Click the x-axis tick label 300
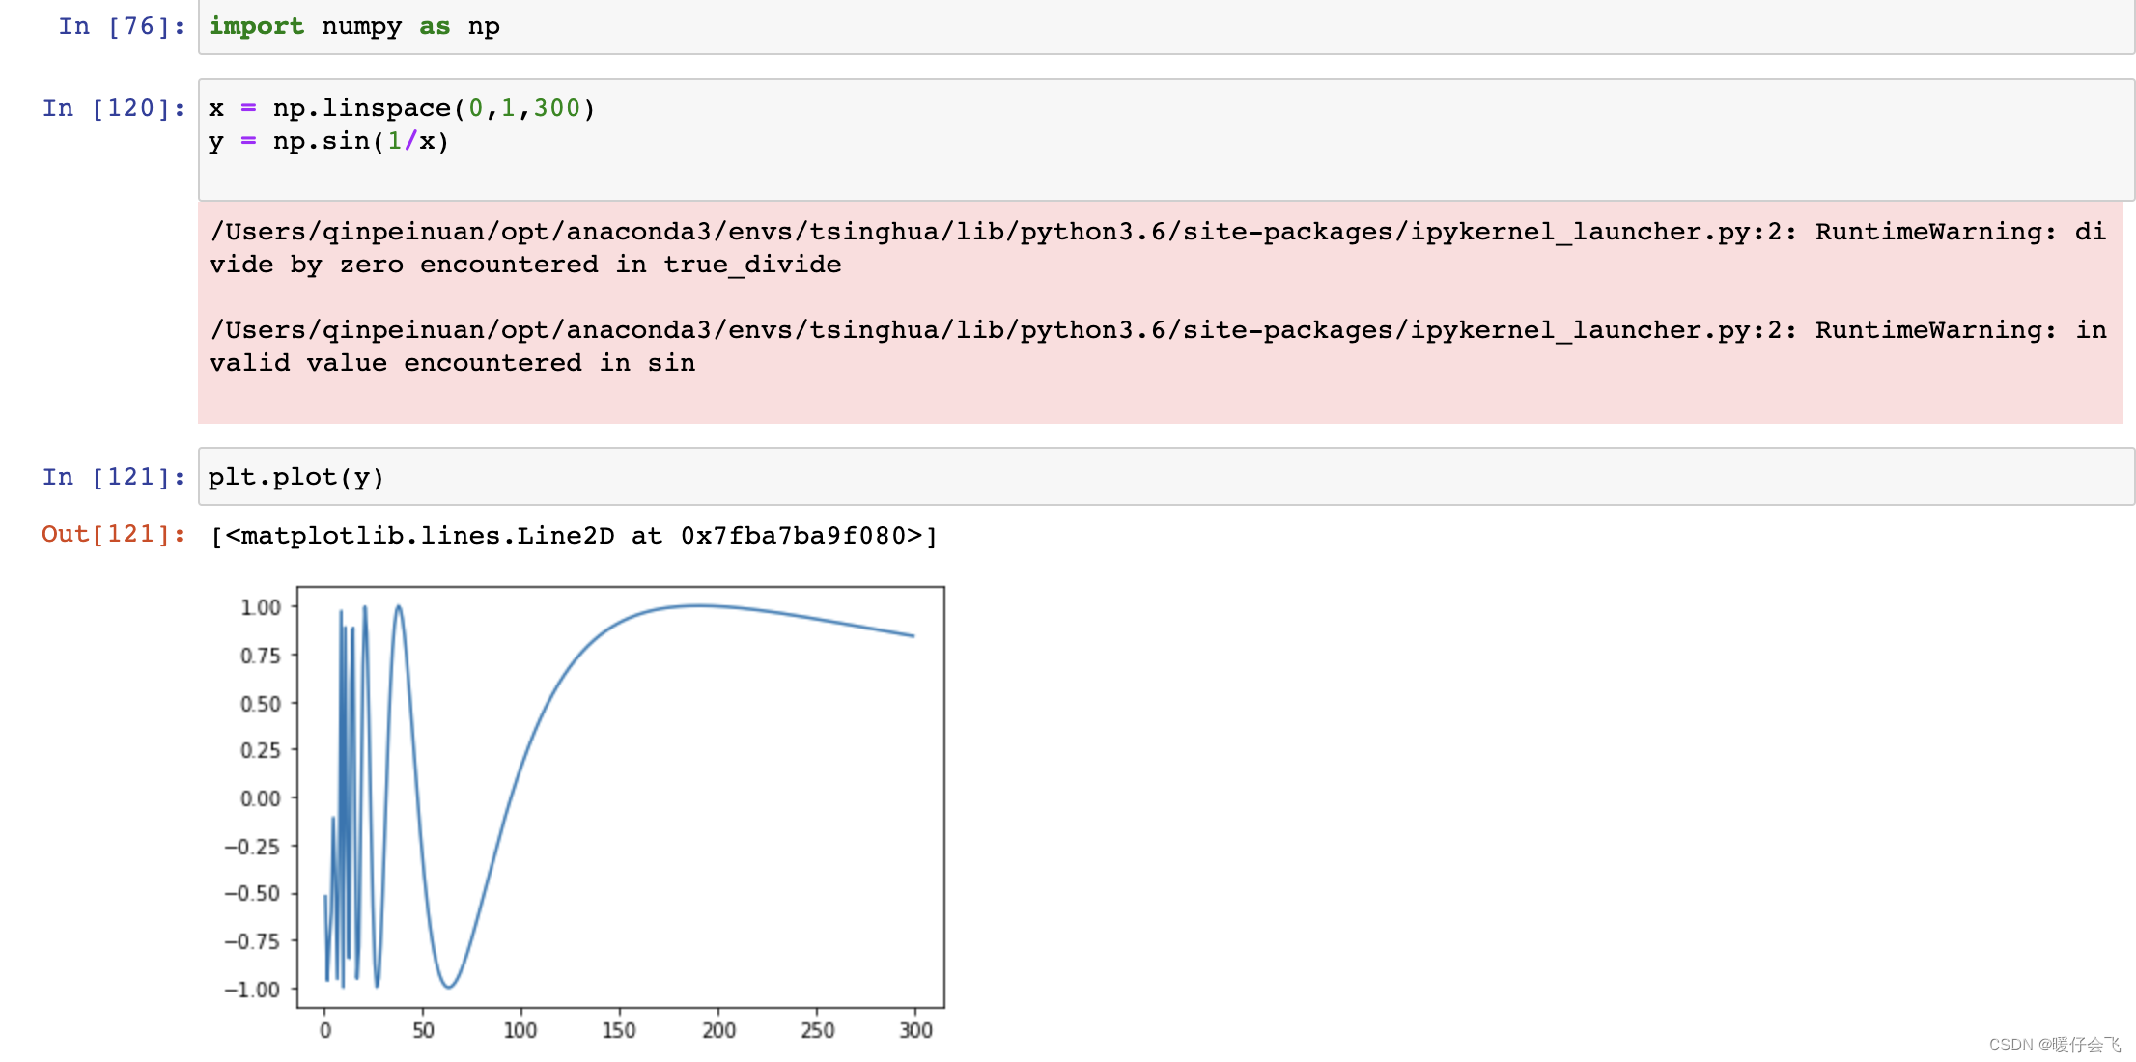 [916, 1030]
